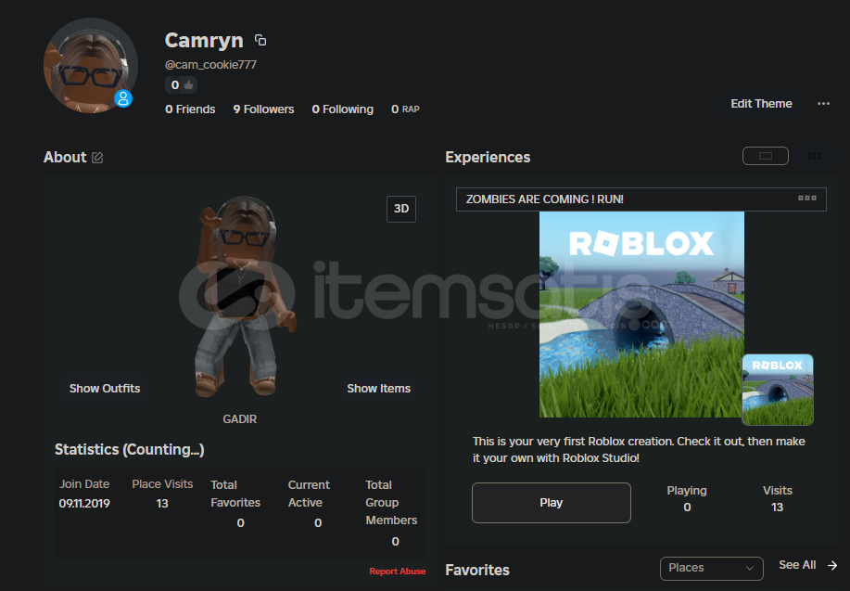This screenshot has width=850, height=591.
Task: Click the experience description text
Action: (639, 450)
